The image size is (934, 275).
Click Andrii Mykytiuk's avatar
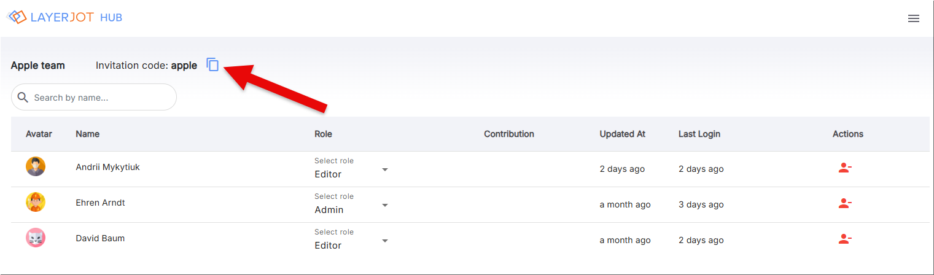click(x=36, y=166)
